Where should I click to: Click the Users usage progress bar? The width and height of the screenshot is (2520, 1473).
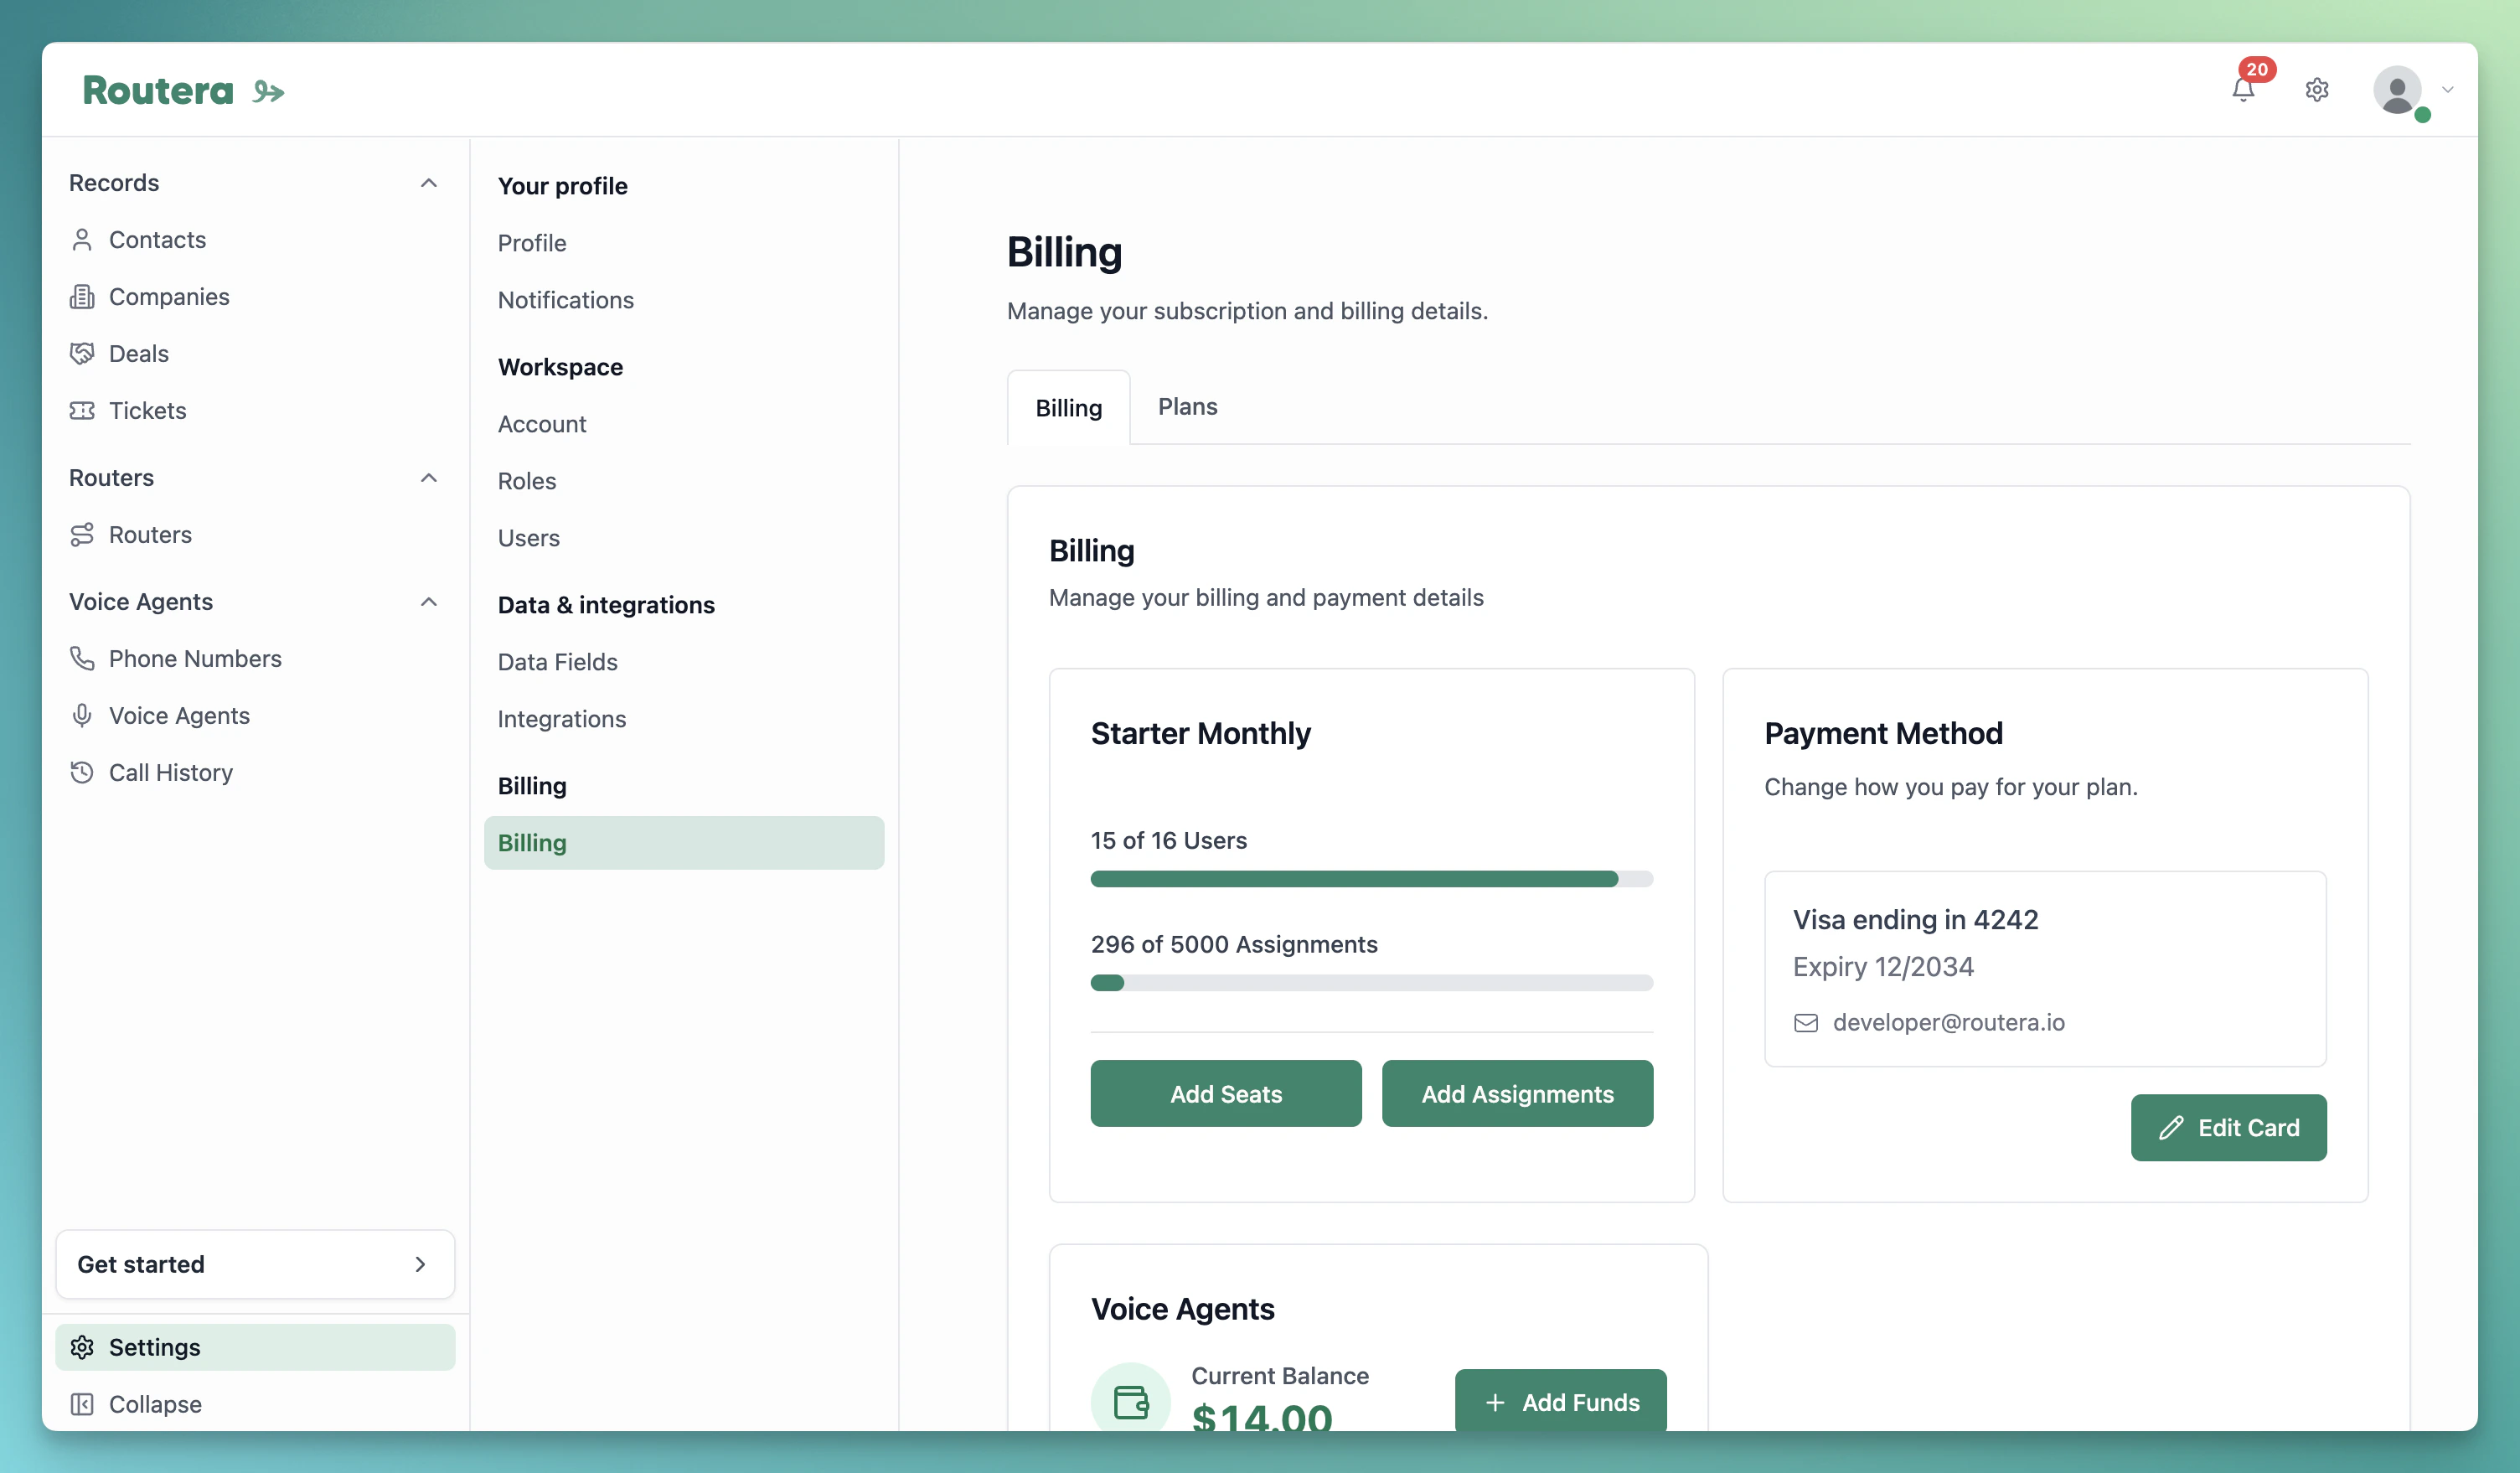point(1371,879)
